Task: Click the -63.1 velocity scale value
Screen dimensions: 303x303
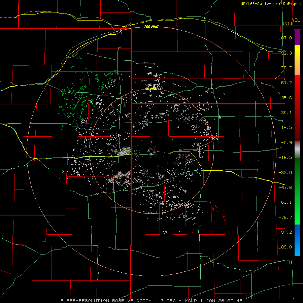Action: coord(285,202)
